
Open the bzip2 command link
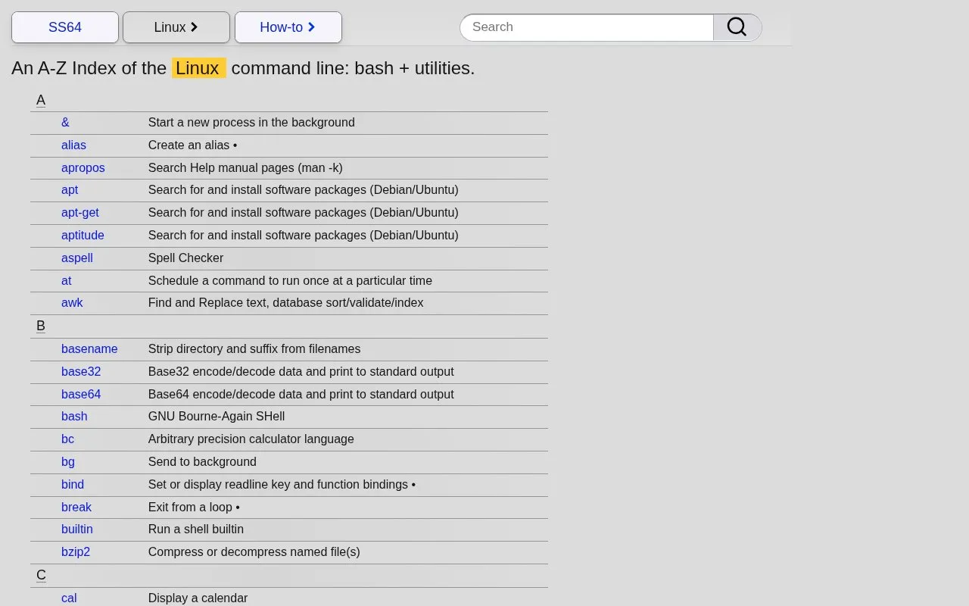coord(76,552)
